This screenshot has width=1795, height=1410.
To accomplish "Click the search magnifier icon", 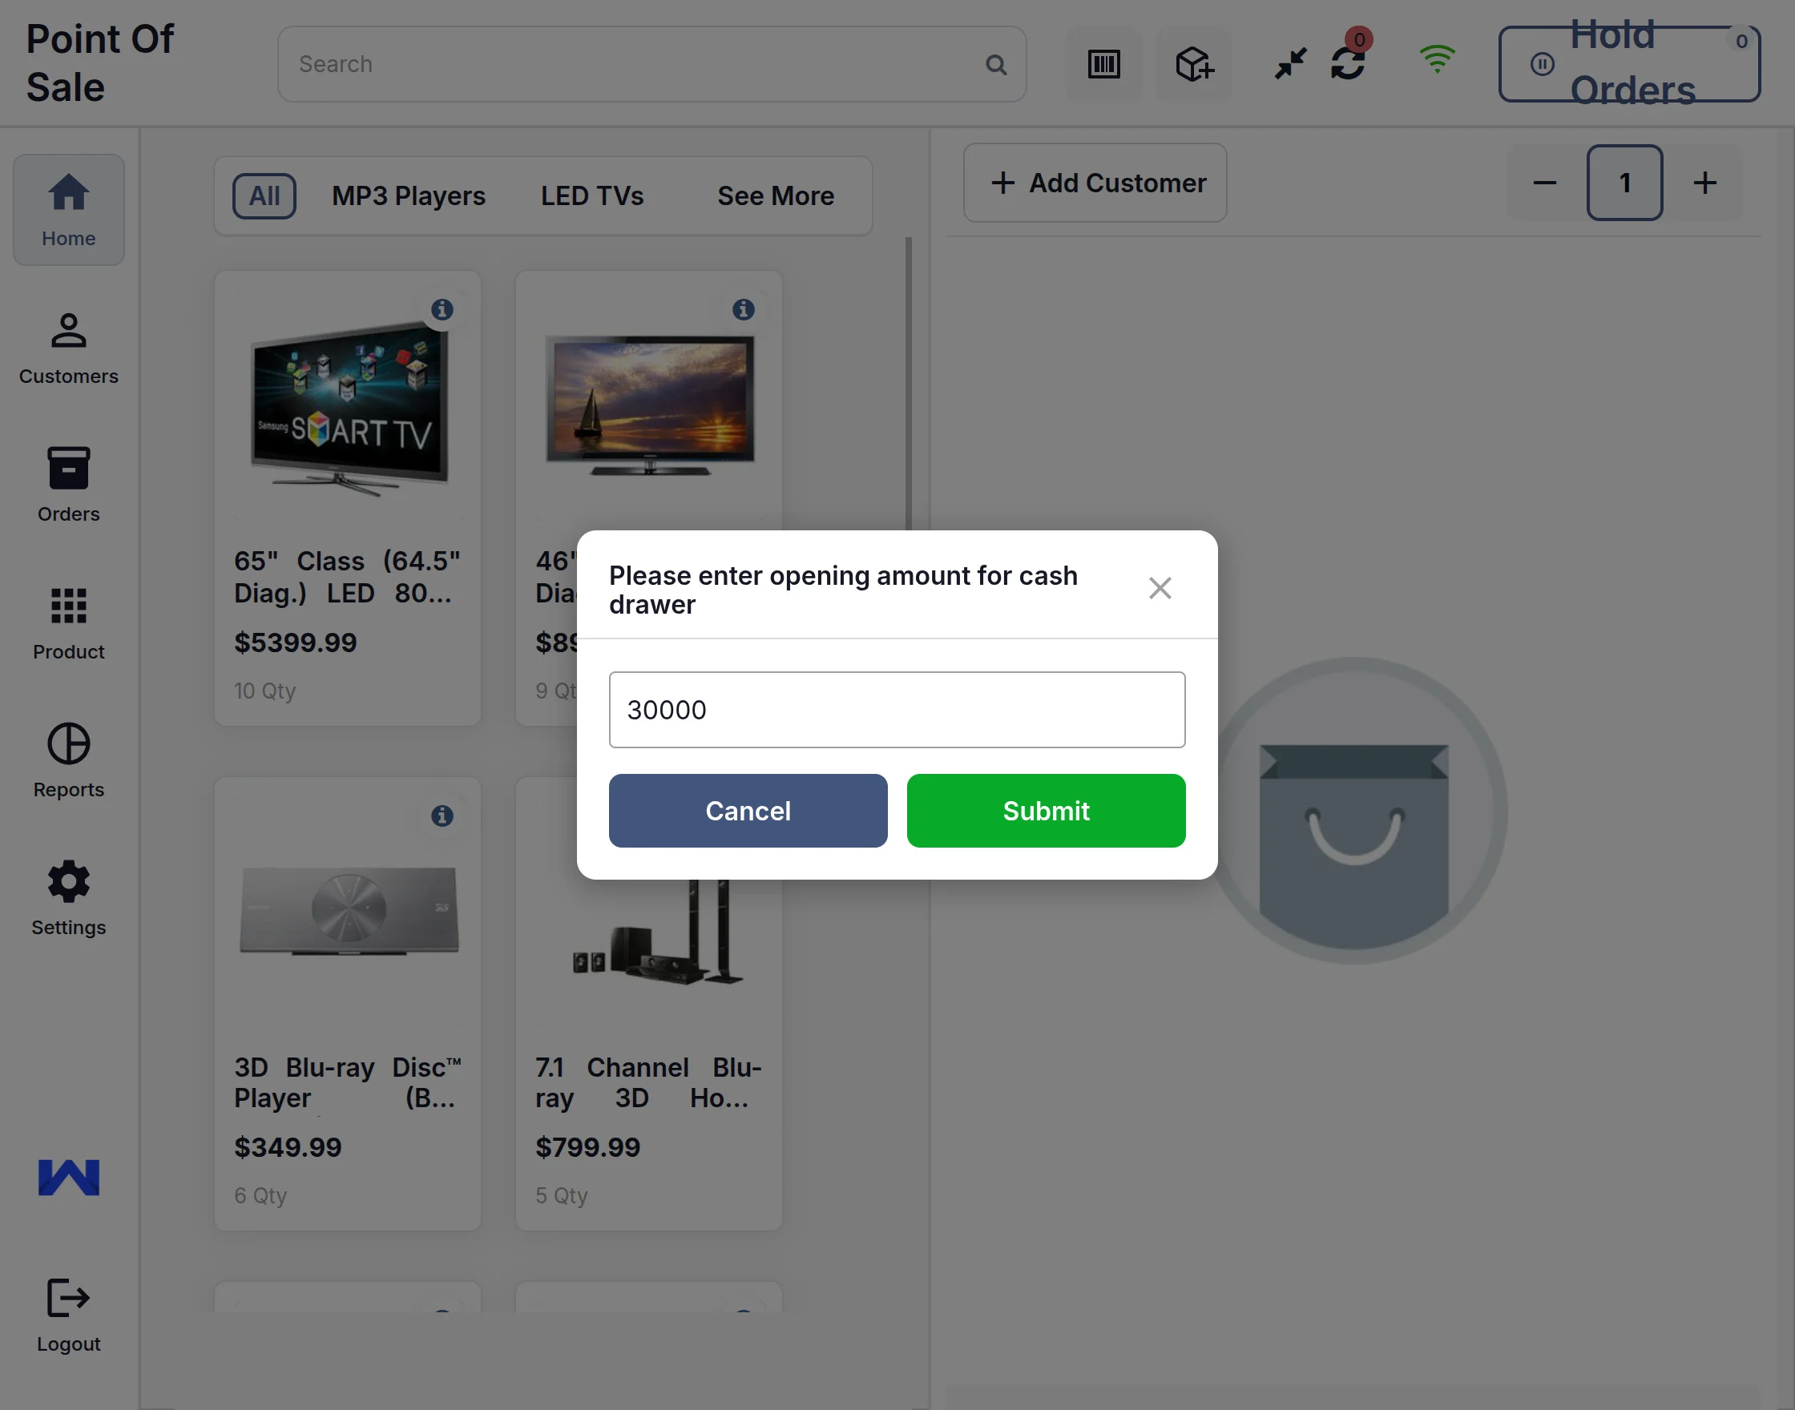I will point(996,64).
